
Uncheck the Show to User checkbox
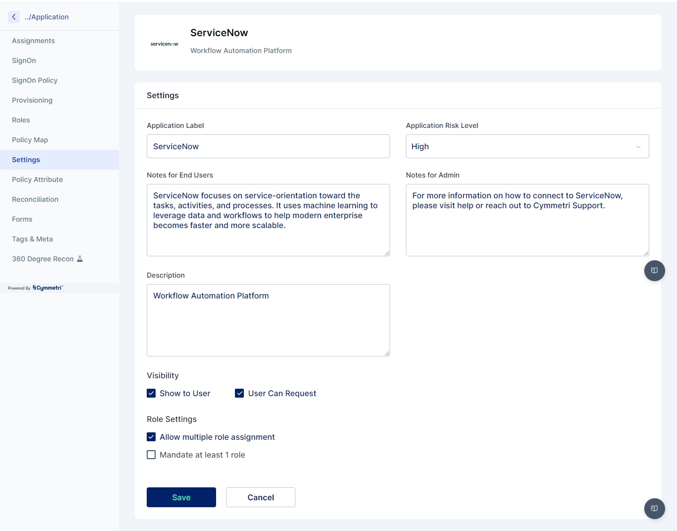[151, 393]
